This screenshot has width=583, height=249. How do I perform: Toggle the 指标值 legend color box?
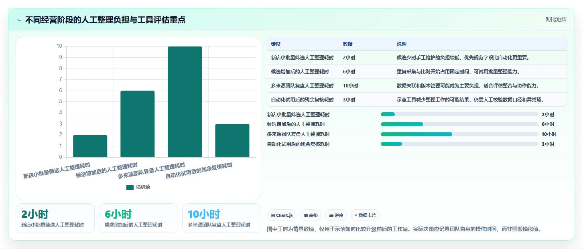pyautogui.click(x=130, y=187)
